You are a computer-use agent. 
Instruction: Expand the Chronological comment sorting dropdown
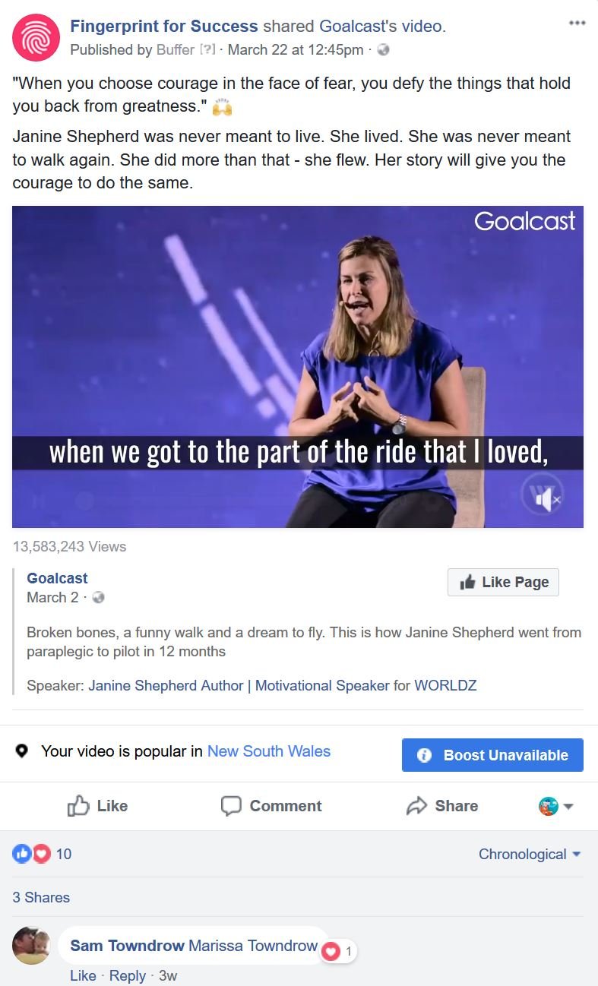point(530,854)
